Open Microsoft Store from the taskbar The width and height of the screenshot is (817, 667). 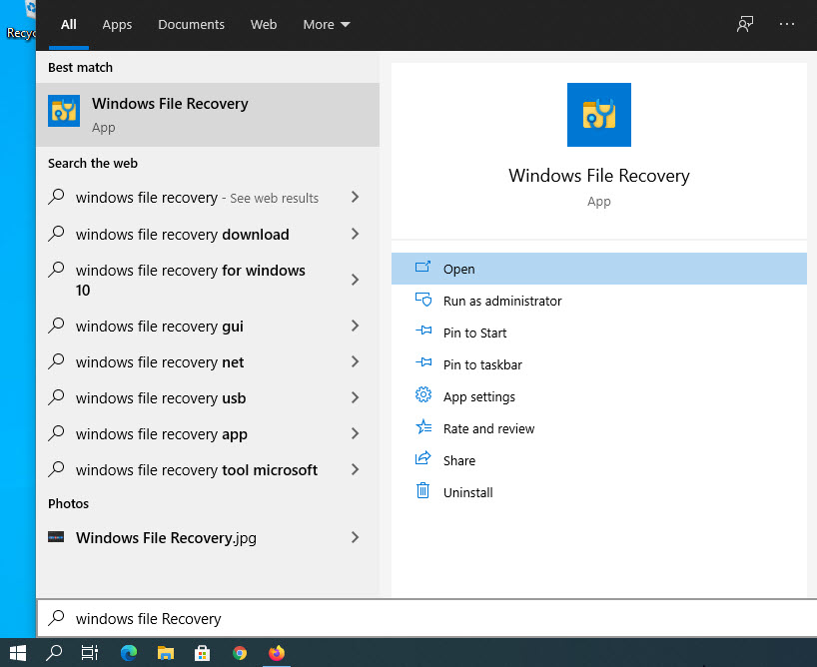coord(202,652)
